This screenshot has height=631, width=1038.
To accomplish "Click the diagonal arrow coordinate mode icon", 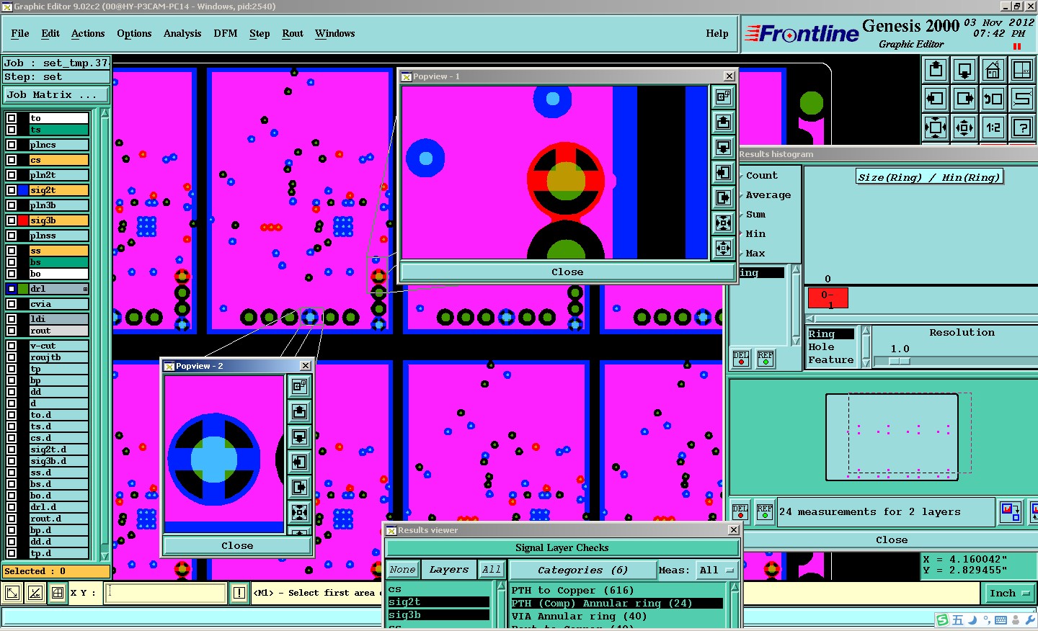I will (x=12, y=593).
